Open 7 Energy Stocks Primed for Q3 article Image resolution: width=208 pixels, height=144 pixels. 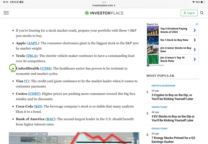(173, 140)
